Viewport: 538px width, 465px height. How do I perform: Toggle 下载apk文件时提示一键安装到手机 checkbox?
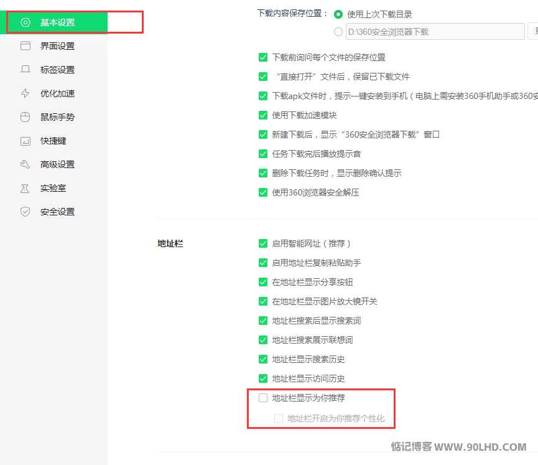click(x=263, y=96)
